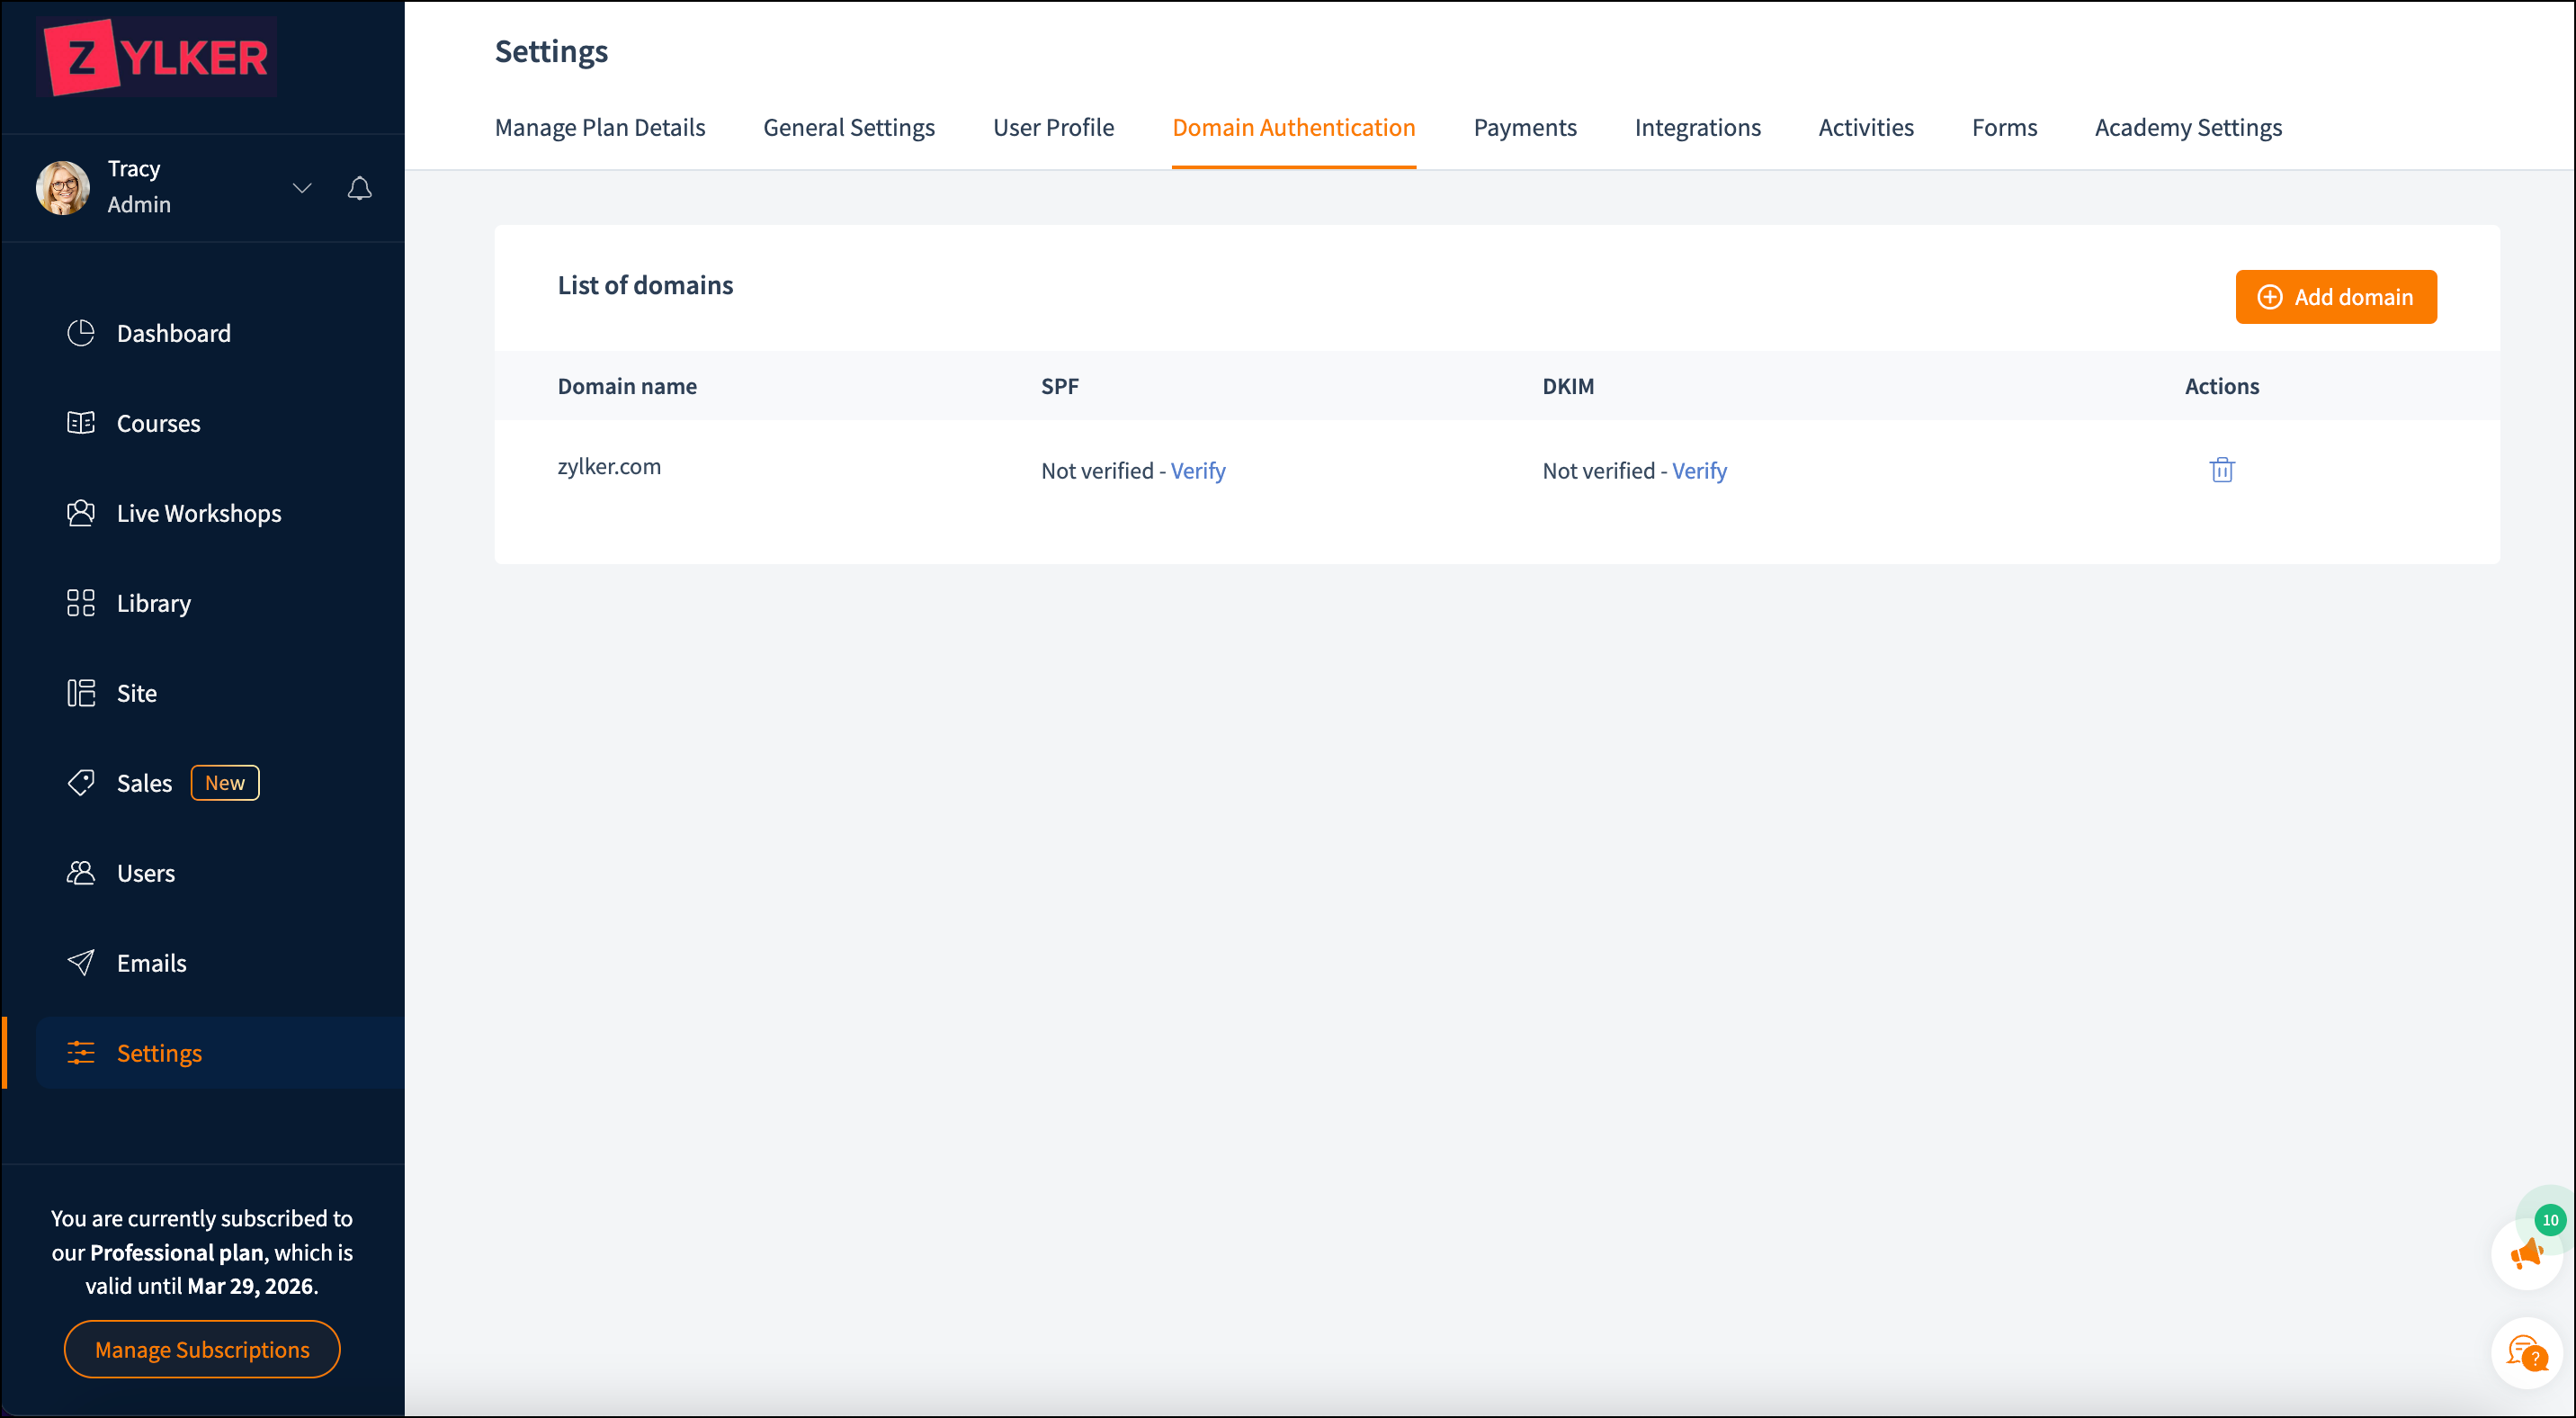Open Courses from the sidebar

(158, 423)
